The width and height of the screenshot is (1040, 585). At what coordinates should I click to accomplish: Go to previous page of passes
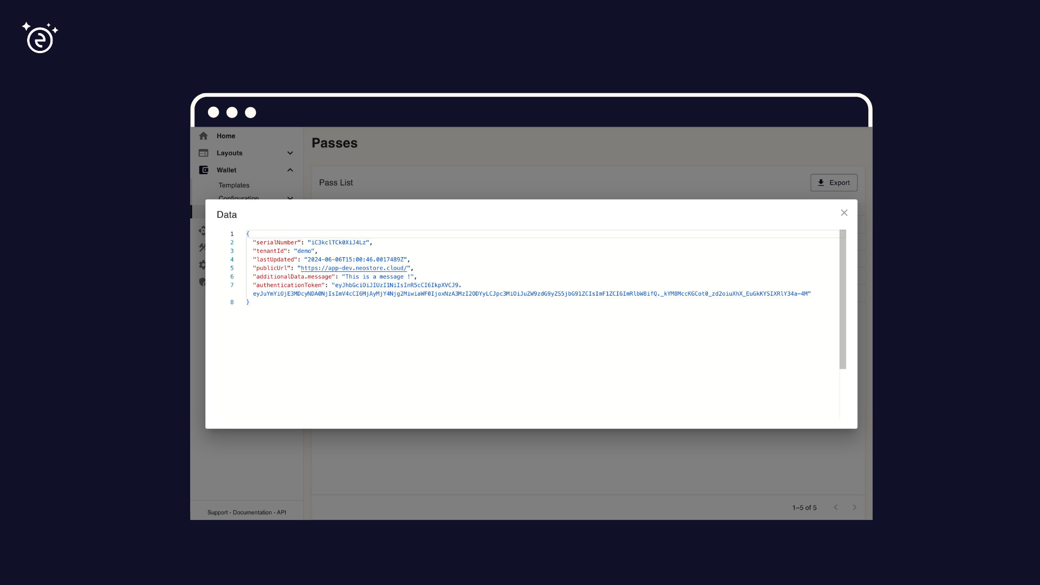tap(836, 508)
